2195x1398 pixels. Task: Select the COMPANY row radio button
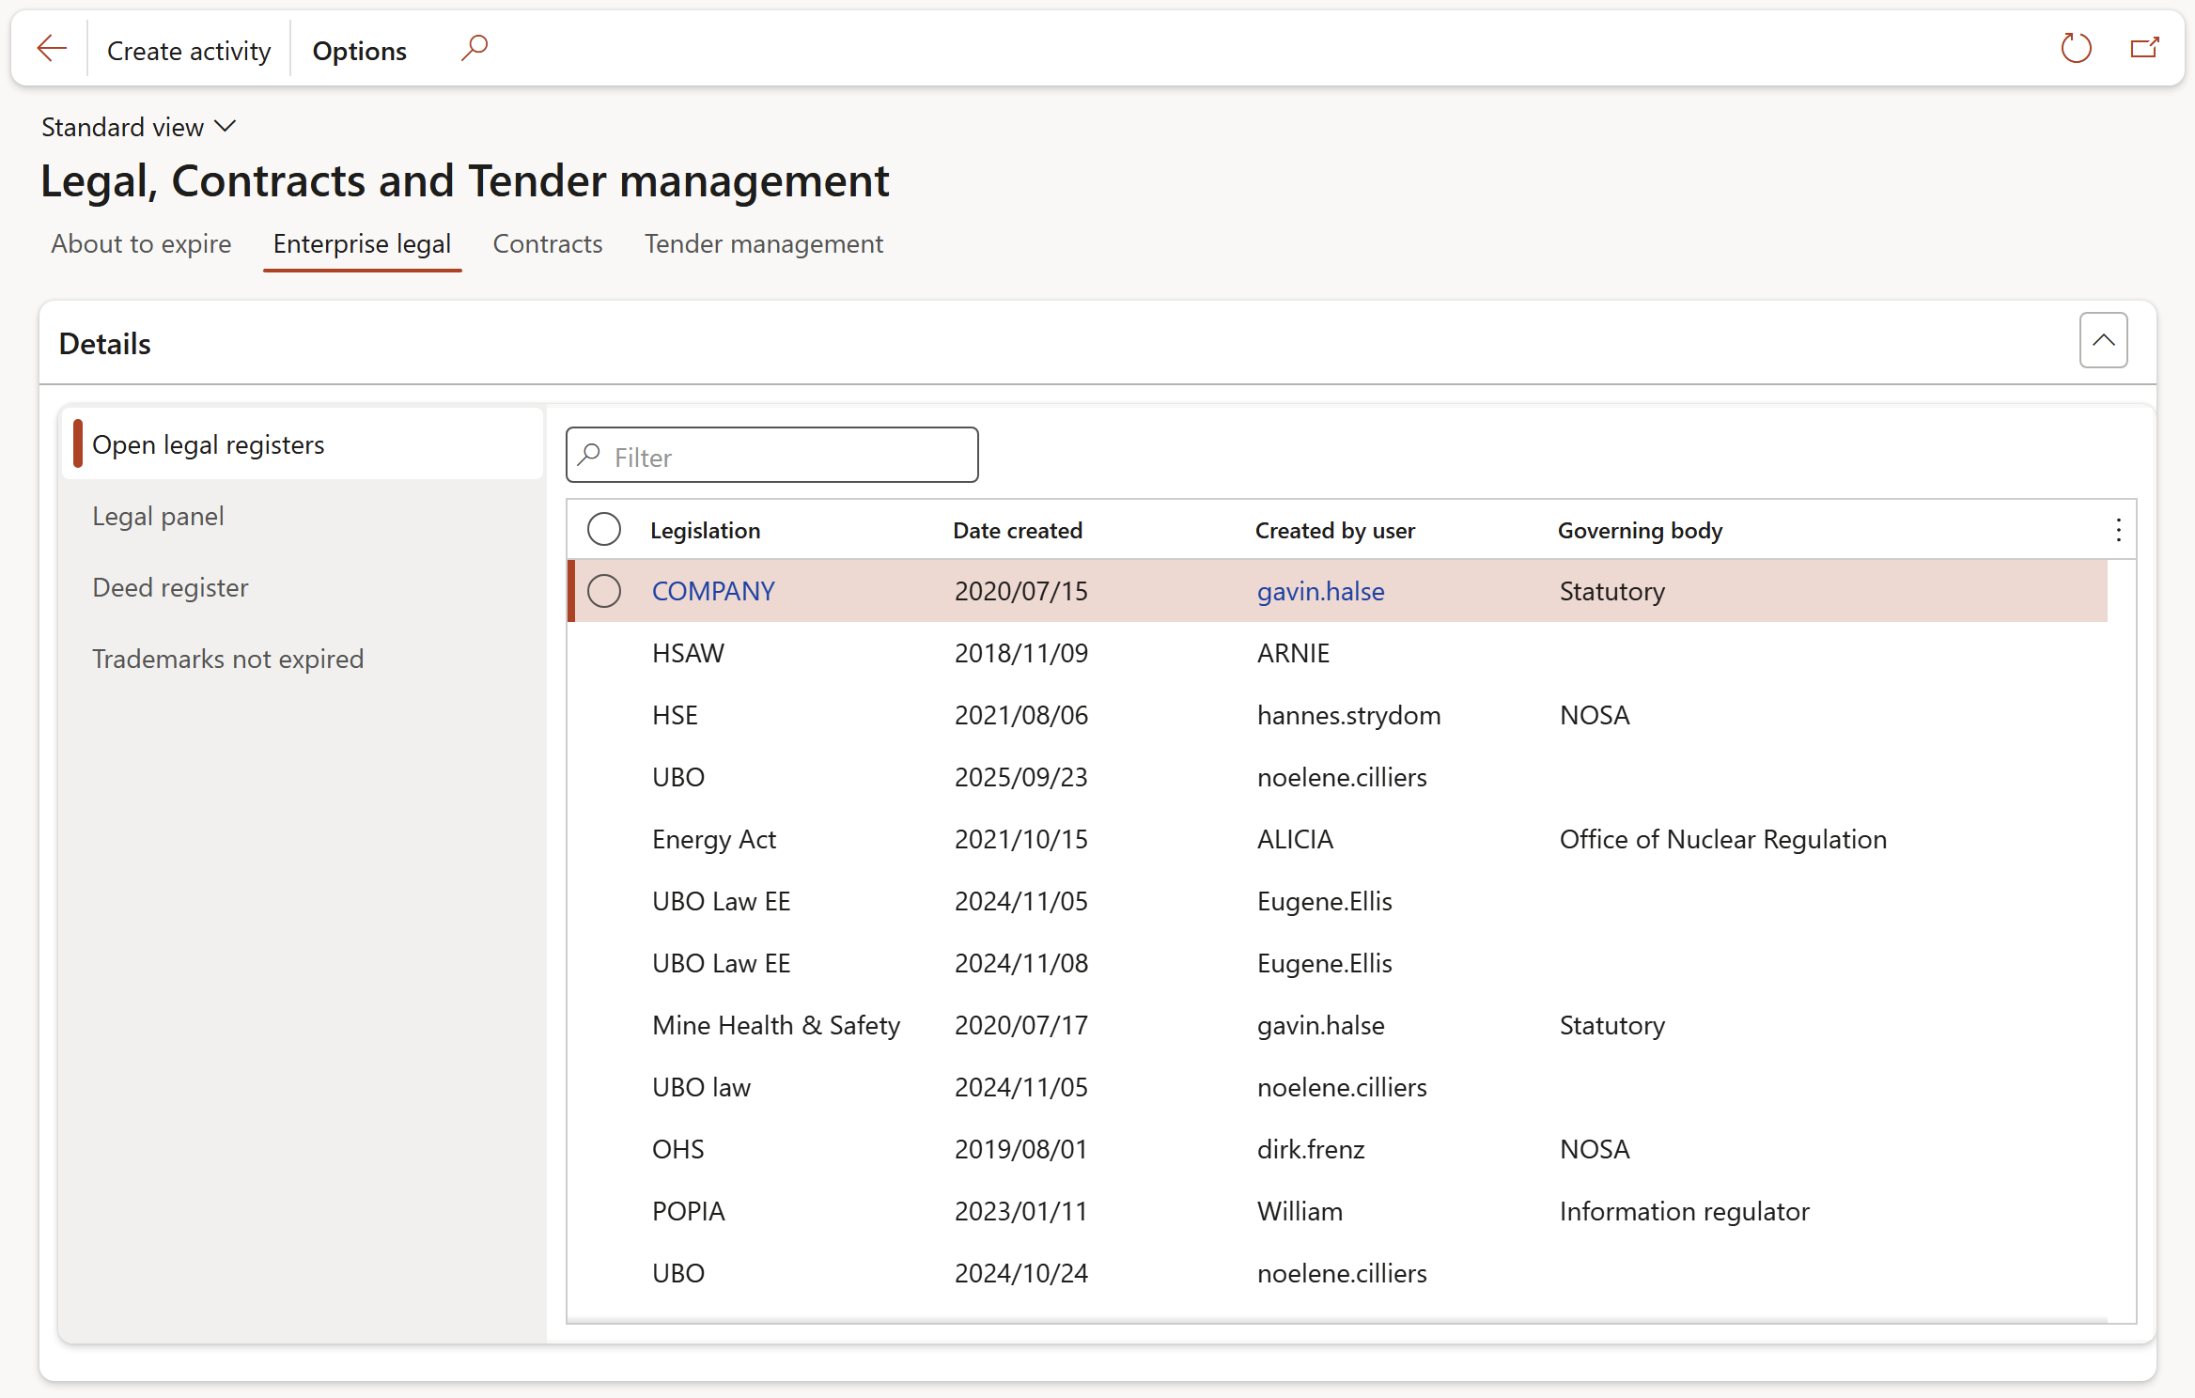tap(603, 591)
